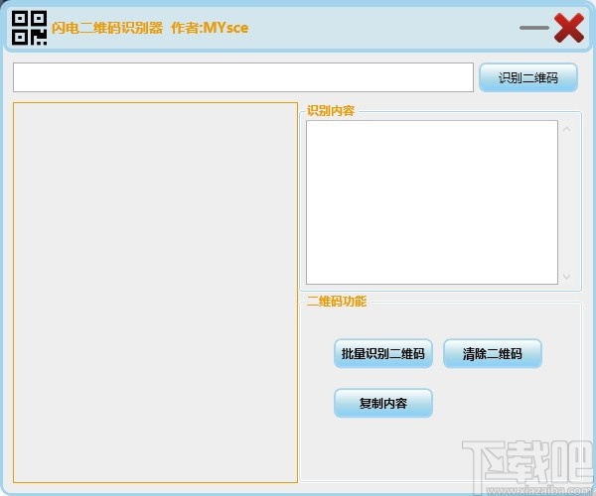Click the scroll down arrow of 识别内容 box

[567, 277]
